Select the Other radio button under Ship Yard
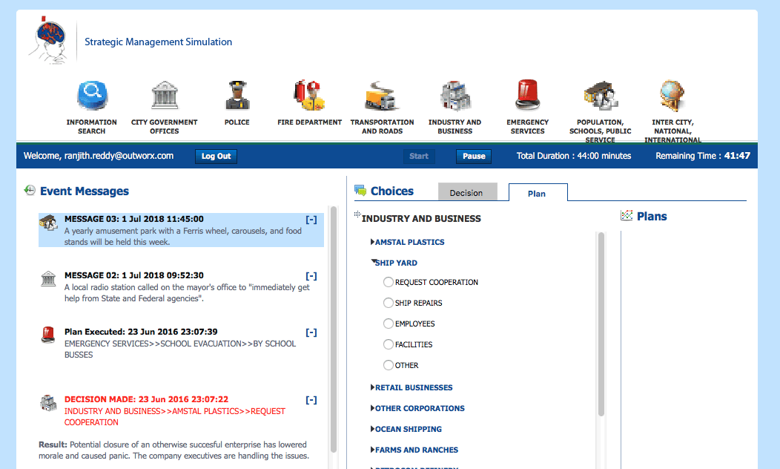Image resolution: width=780 pixels, height=469 pixels. click(x=389, y=365)
